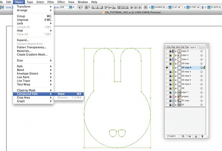Click the recolor artwork wheel icon
Image resolution: width=222 pixels, height=151 pixels.
(86, 7)
